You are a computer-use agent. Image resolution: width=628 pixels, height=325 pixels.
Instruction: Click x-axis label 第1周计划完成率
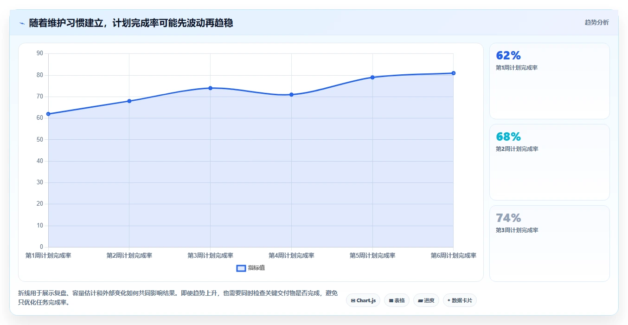[48, 256]
